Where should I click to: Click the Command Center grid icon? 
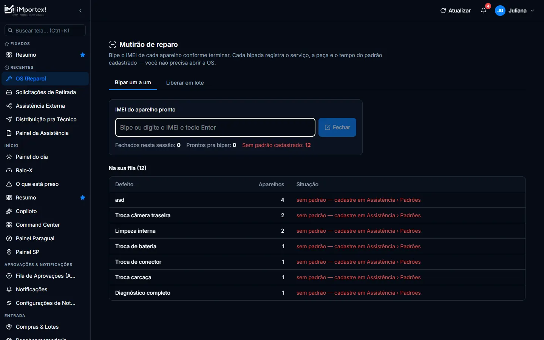pyautogui.click(x=9, y=225)
